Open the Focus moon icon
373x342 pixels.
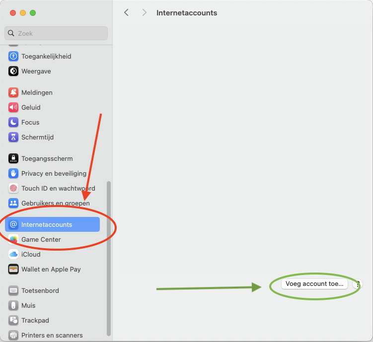tap(13, 122)
